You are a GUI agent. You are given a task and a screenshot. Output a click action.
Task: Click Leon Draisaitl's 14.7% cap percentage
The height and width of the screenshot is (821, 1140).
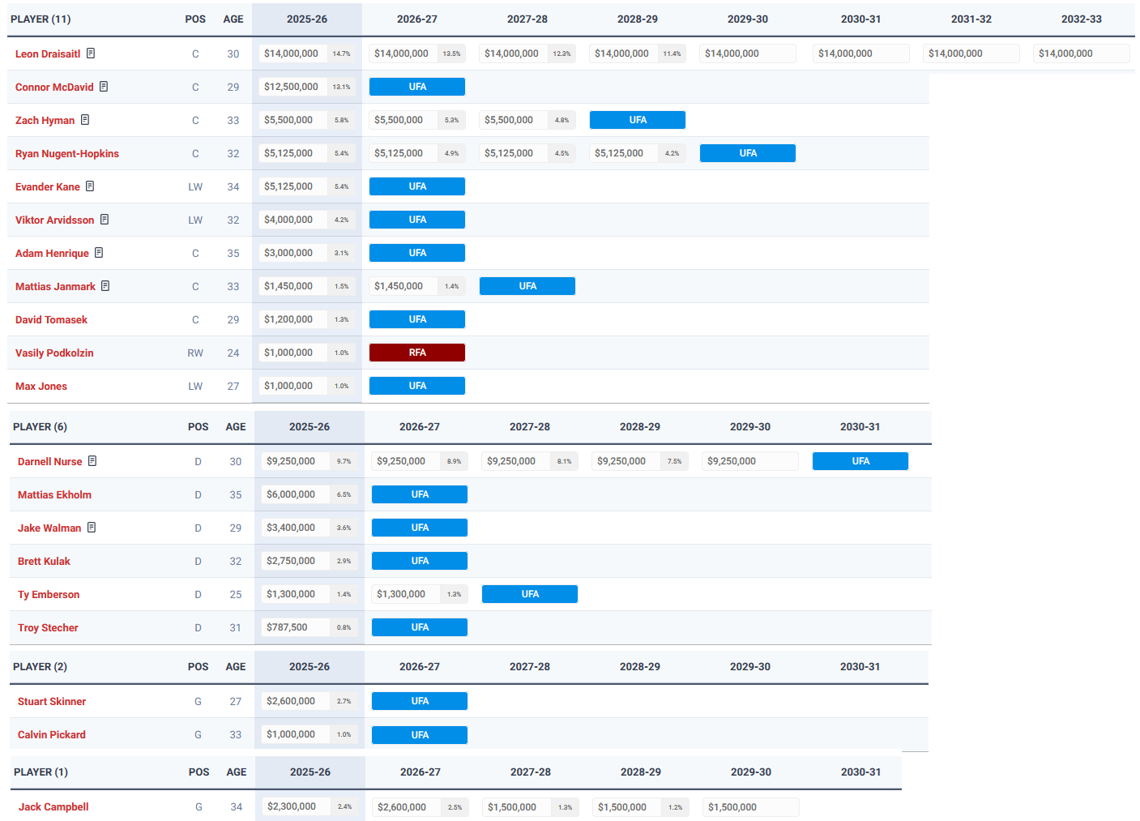coord(342,53)
